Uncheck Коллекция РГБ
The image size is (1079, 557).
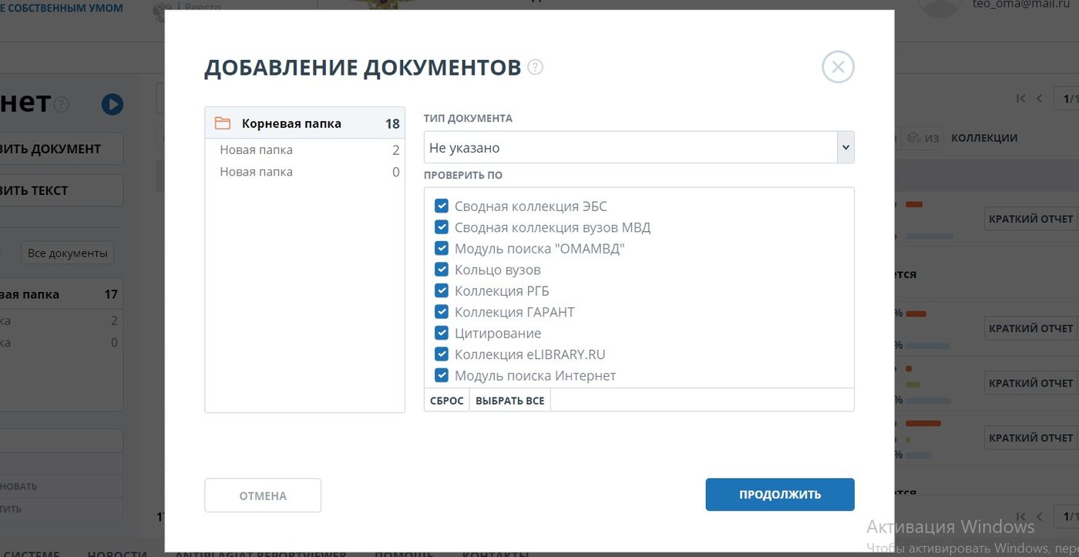(x=442, y=290)
